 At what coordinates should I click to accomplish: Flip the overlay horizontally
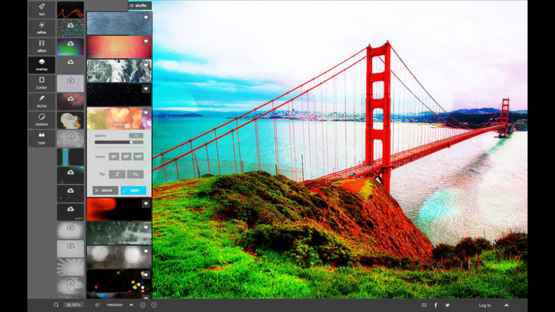point(135,174)
